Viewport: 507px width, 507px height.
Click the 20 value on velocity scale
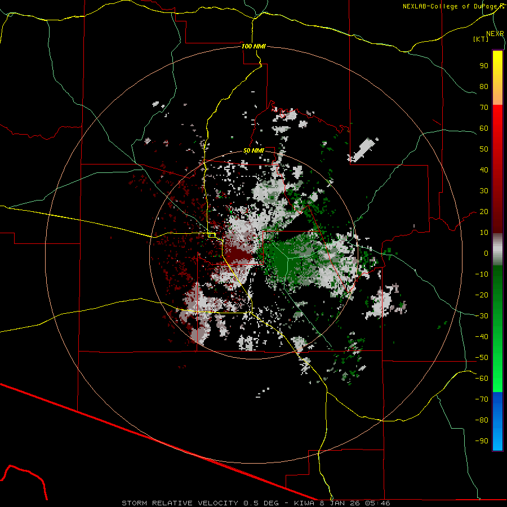pyautogui.click(x=484, y=212)
